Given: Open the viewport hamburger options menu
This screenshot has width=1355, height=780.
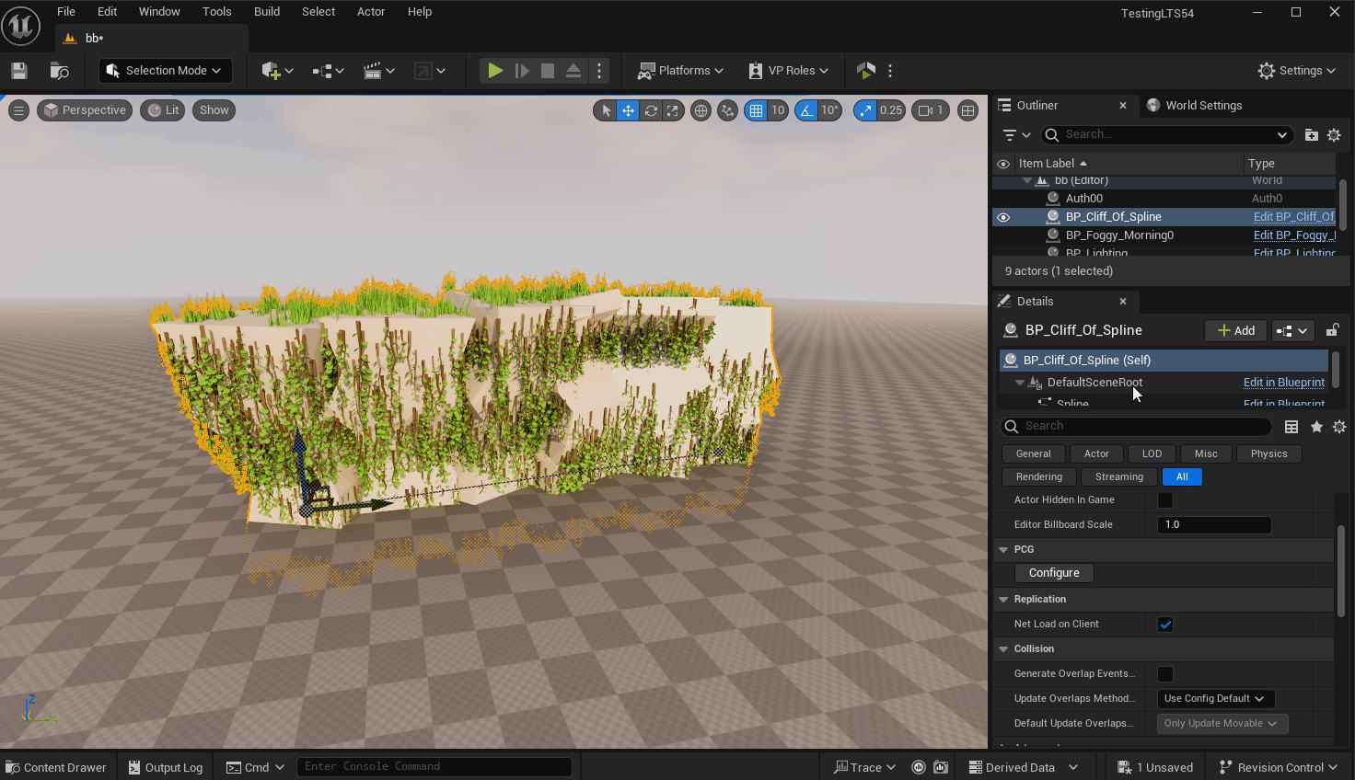Looking at the screenshot, I should click(x=18, y=110).
